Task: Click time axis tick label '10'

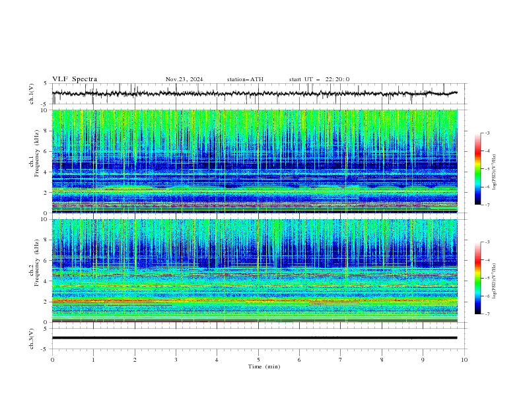Action: (x=464, y=360)
